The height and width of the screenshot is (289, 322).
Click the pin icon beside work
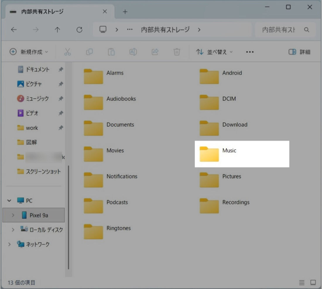click(x=61, y=128)
